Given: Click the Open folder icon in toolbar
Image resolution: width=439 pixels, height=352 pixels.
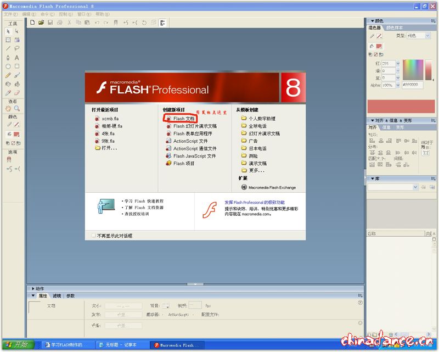Looking at the screenshot, I should (41, 23).
